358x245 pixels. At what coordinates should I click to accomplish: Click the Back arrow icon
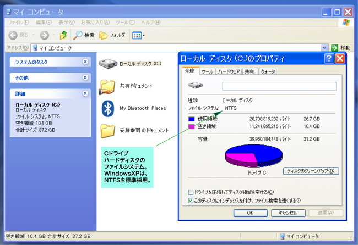pyautogui.click(x=13, y=35)
